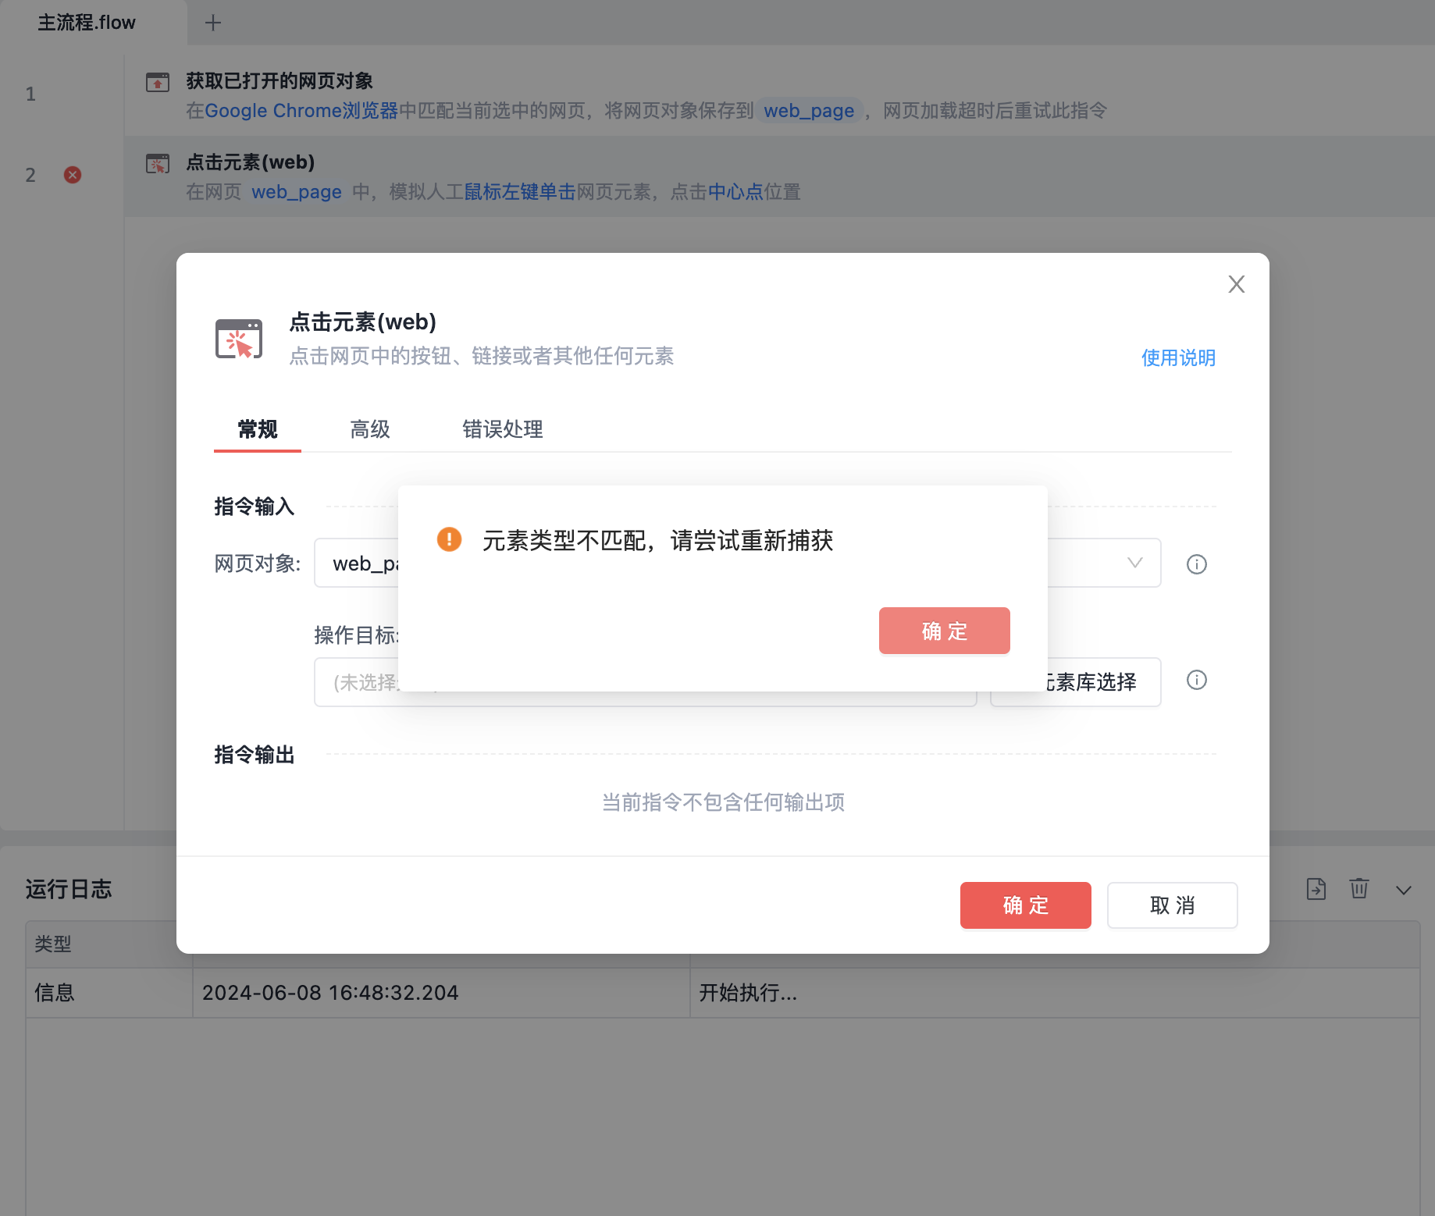
Task: Click the add new flow tab plus icon
Action: pos(213,23)
